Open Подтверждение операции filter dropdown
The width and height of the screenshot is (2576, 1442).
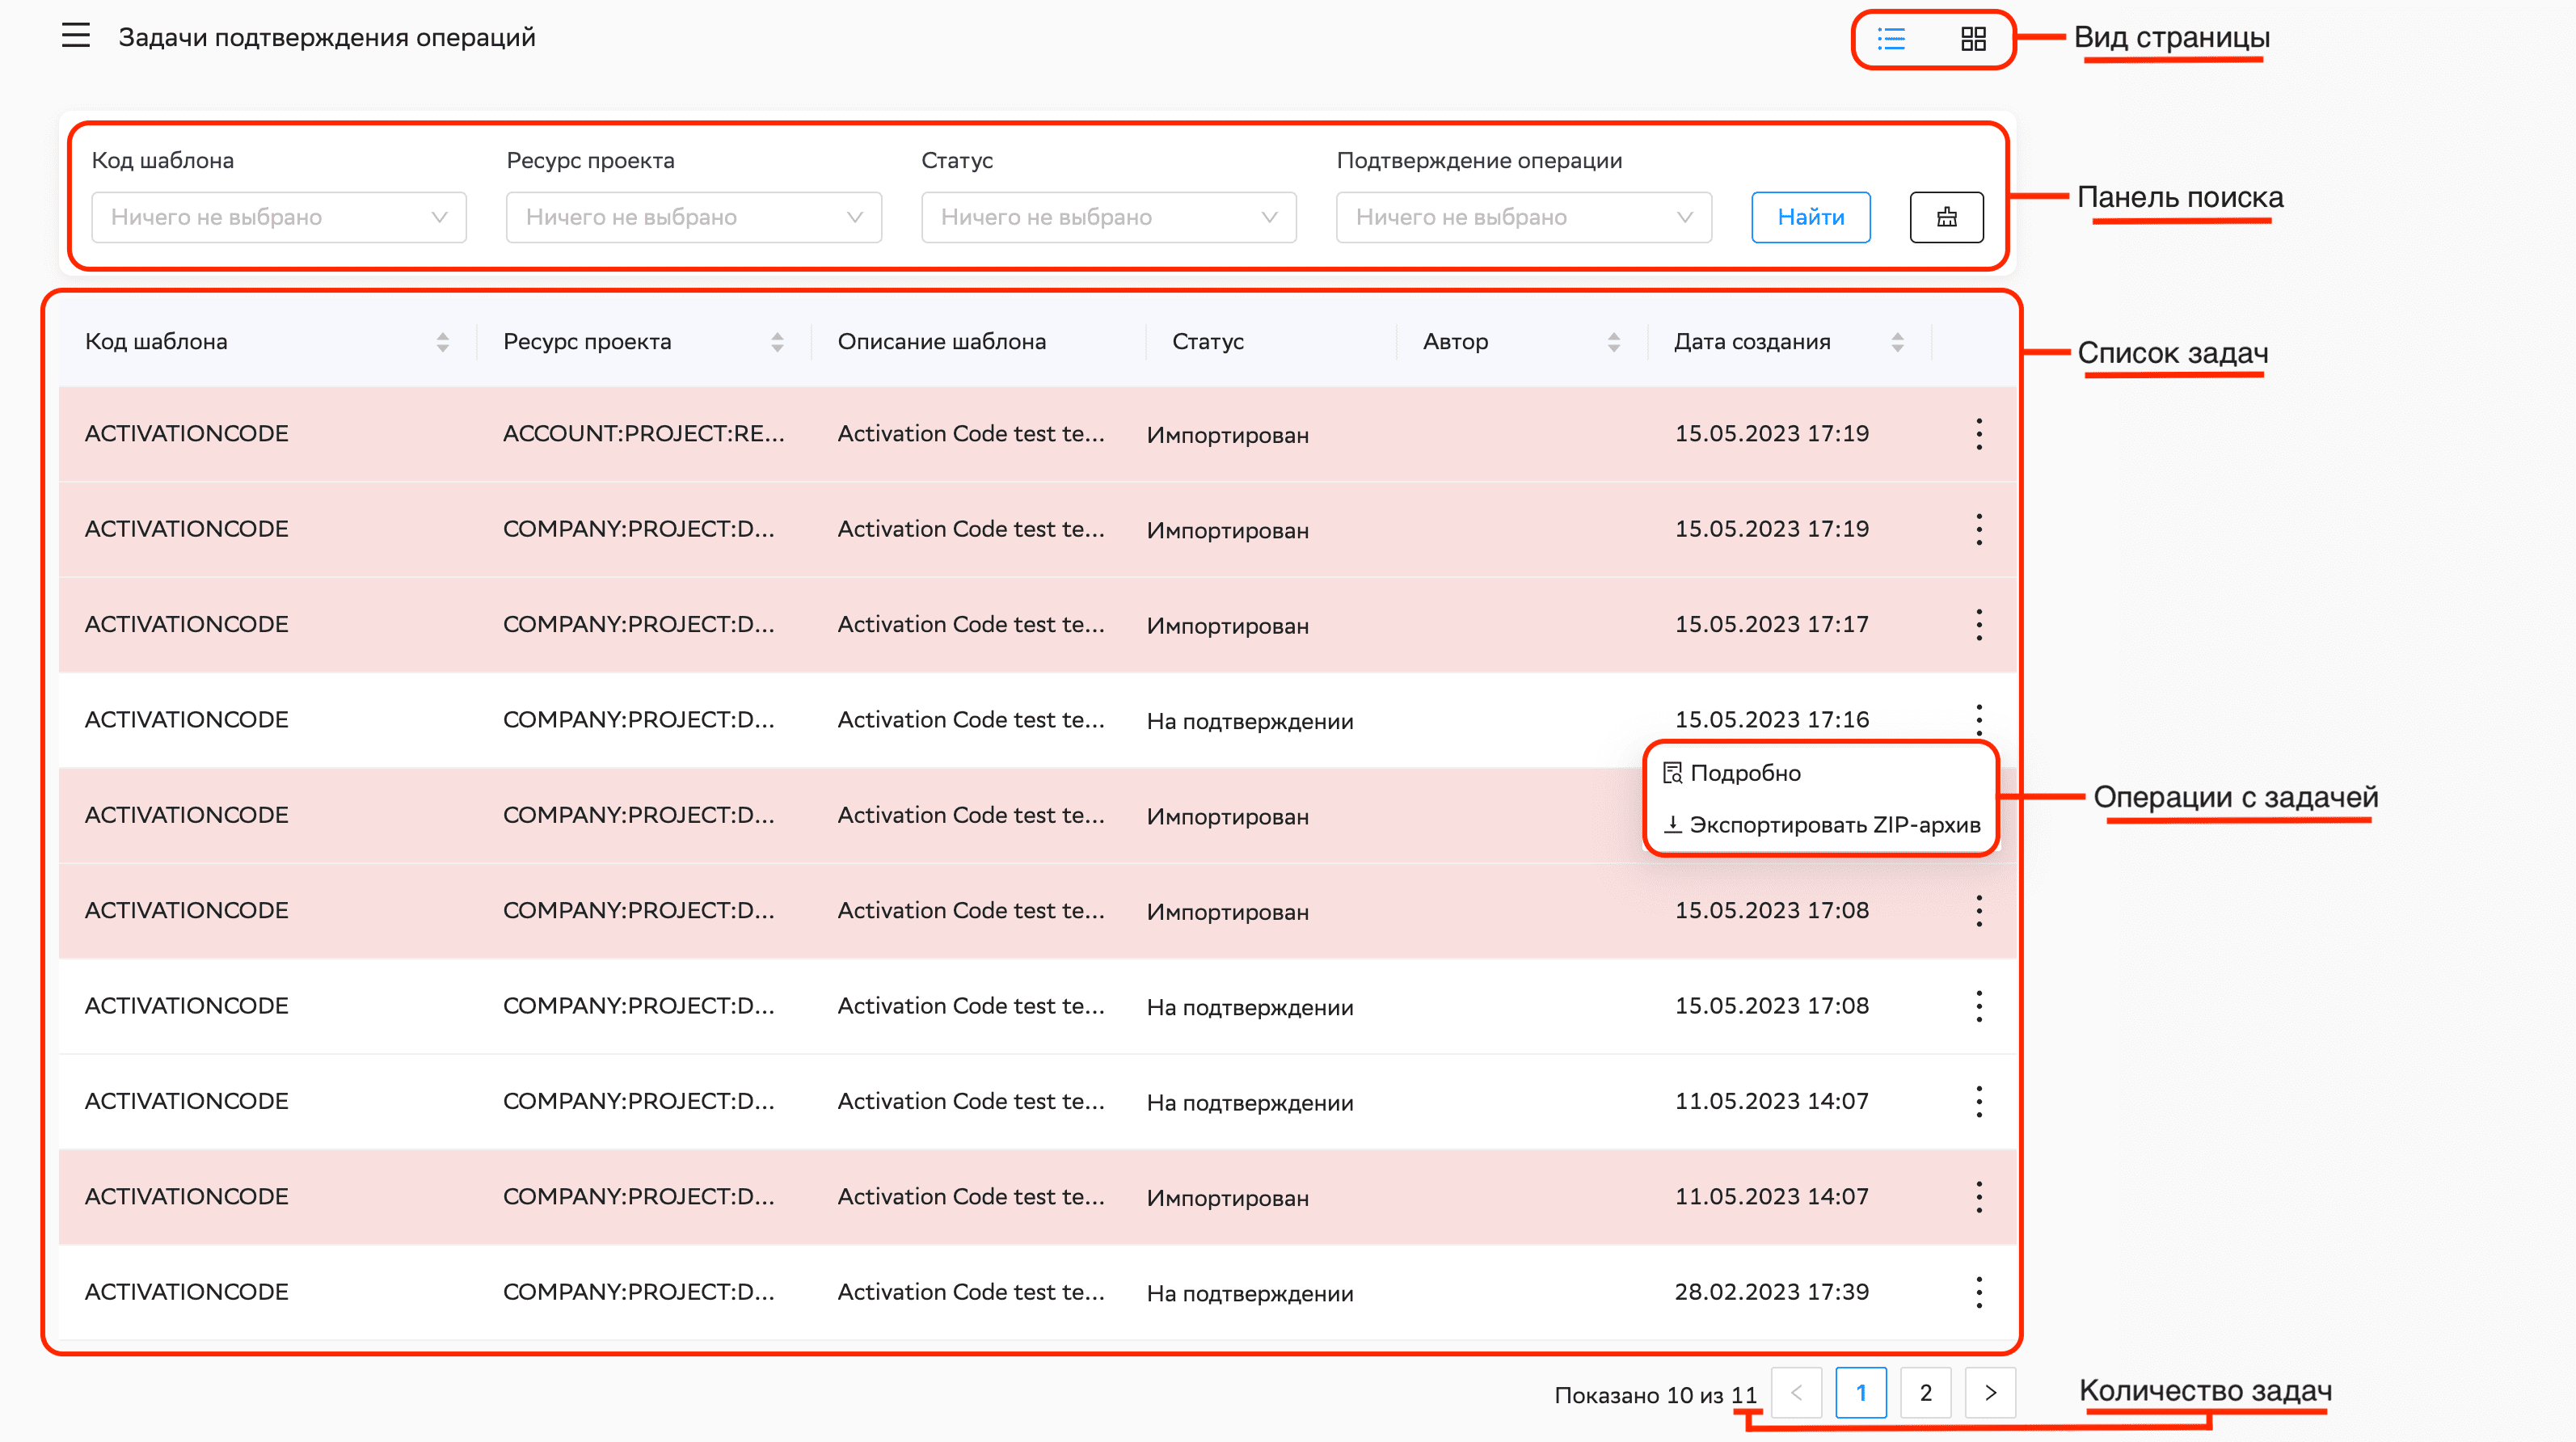tap(1523, 217)
